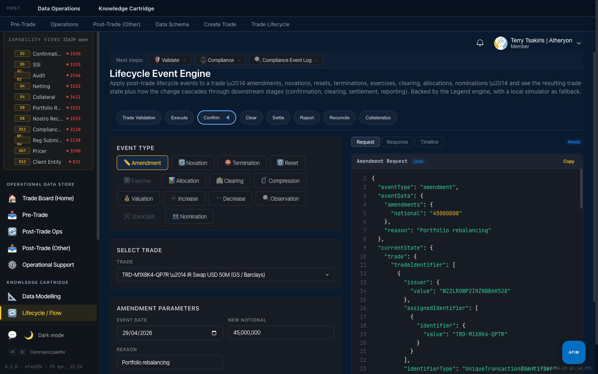Edit the New Notional field
Image resolution: width=598 pixels, height=374 pixels.
[x=281, y=333]
